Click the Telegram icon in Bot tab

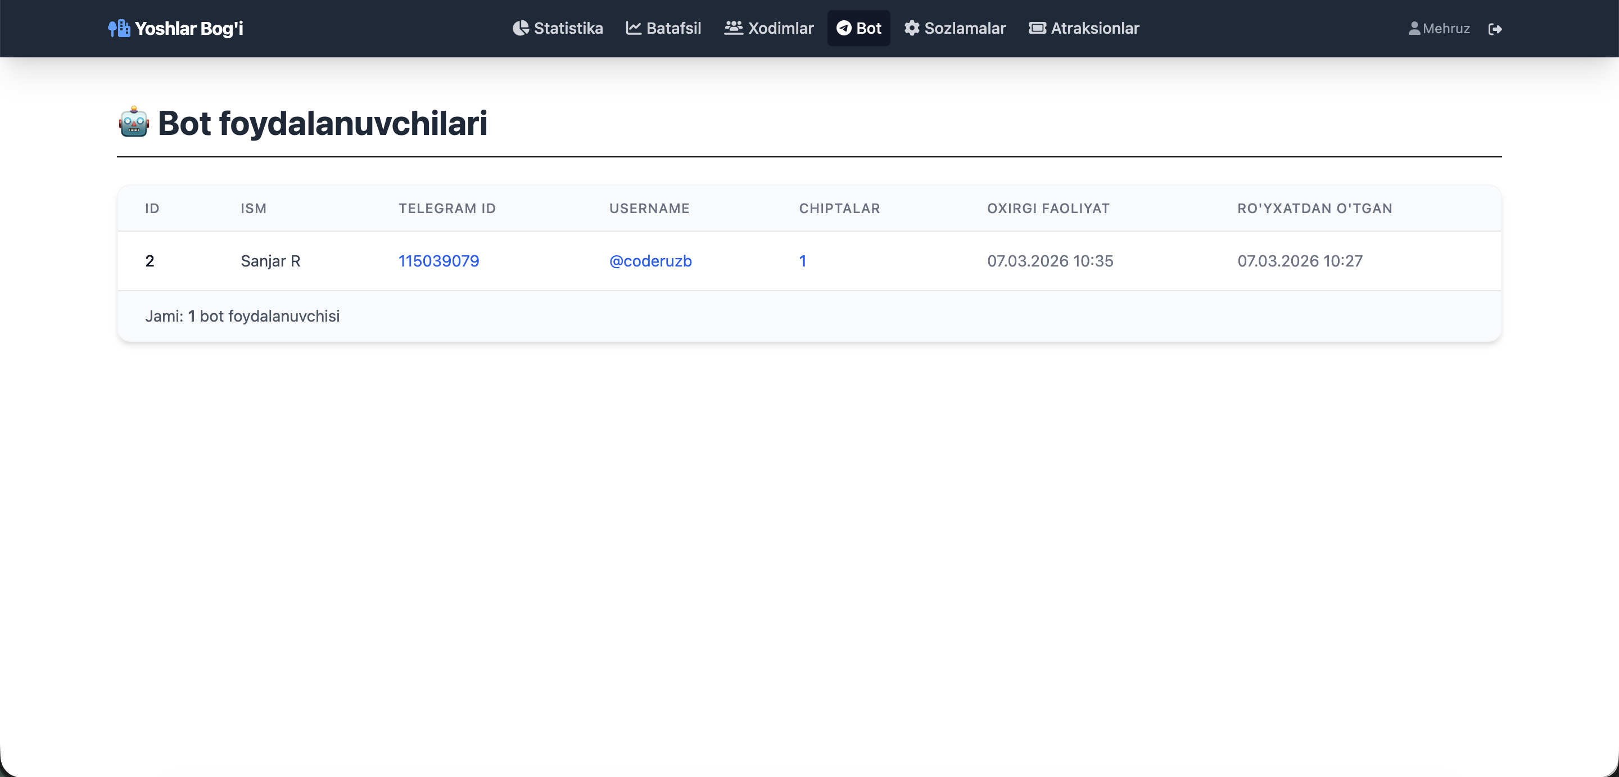843,28
